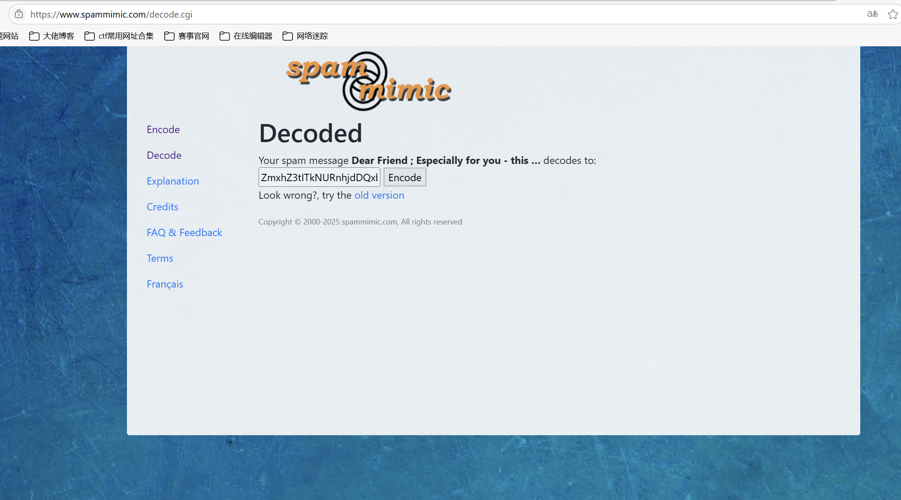Open the Explanation page link

173,181
